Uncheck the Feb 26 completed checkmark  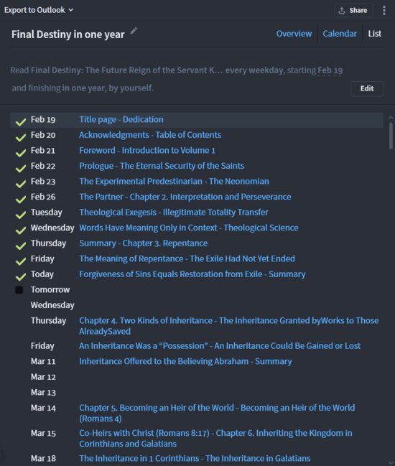click(21, 199)
